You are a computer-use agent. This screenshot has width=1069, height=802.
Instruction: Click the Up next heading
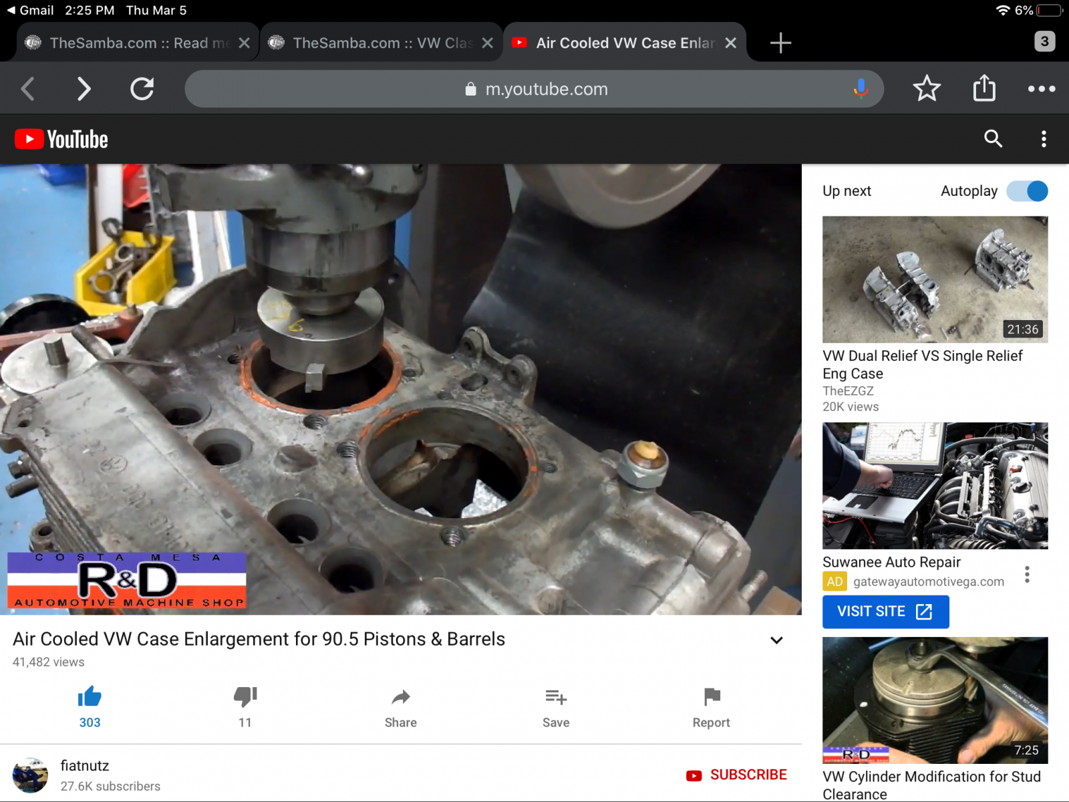click(847, 190)
